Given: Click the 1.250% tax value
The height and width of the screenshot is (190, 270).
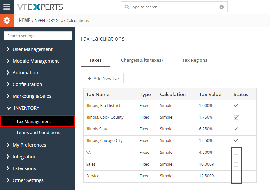Looking at the screenshot, I should click(x=206, y=141).
